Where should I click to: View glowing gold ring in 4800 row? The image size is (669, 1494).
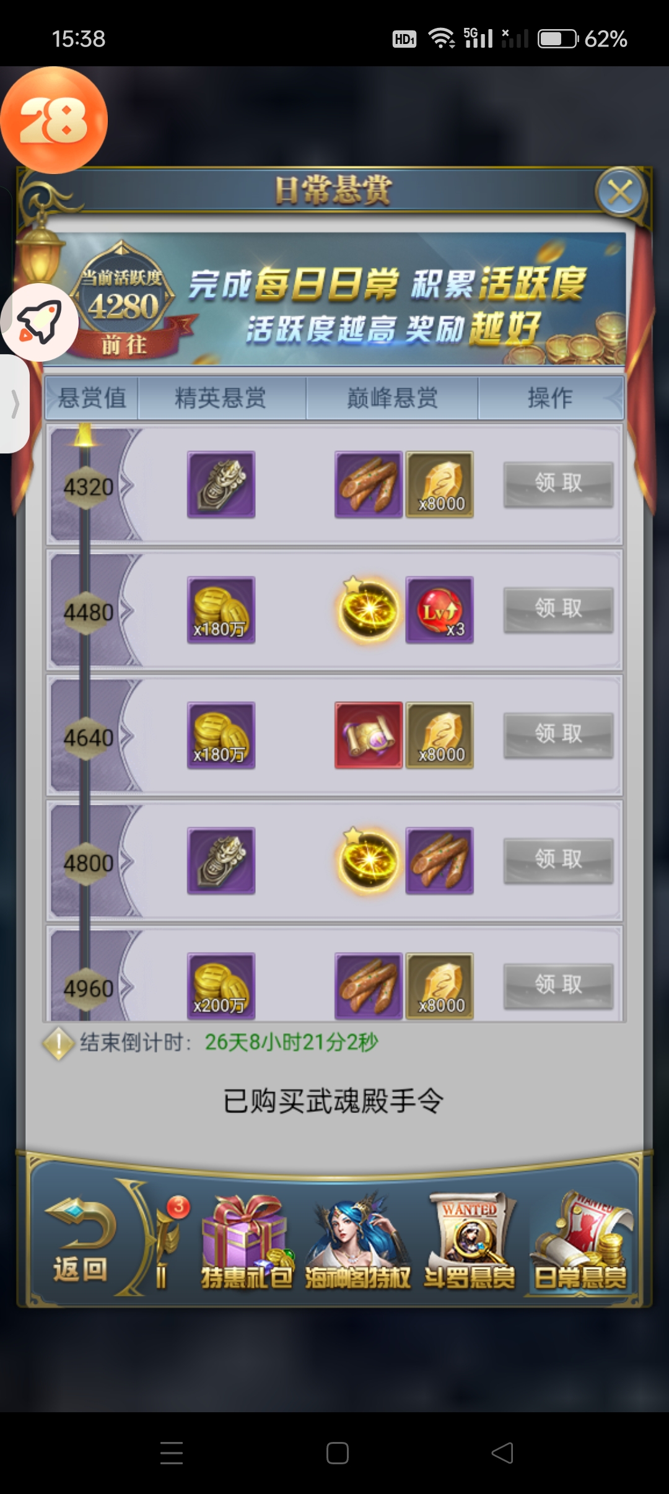pyautogui.click(x=369, y=860)
